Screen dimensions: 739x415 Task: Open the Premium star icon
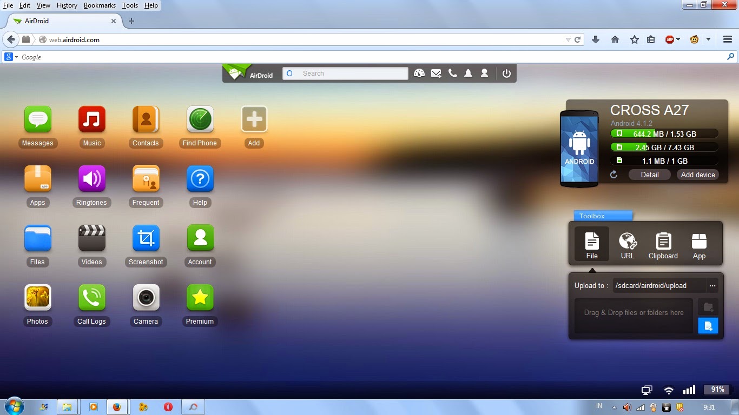coord(200,297)
